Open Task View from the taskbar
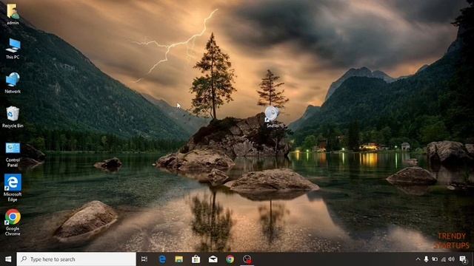The image size is (474, 266). pos(144,259)
